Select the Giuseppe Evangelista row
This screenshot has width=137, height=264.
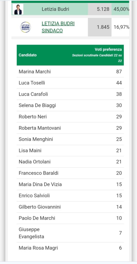click(70, 233)
